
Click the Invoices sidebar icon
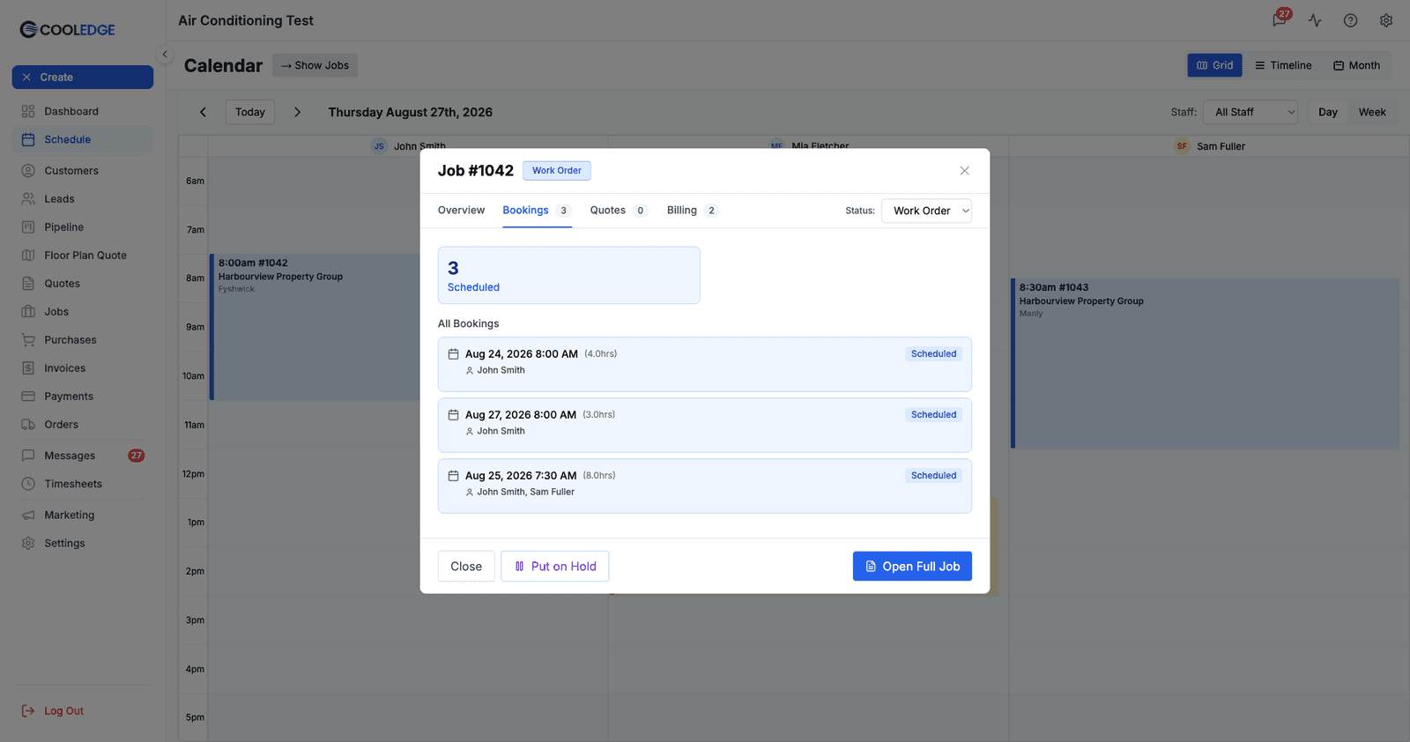[28, 368]
